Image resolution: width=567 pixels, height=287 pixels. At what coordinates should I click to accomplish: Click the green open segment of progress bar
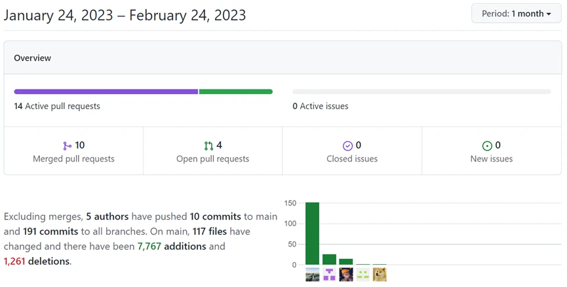click(x=235, y=92)
